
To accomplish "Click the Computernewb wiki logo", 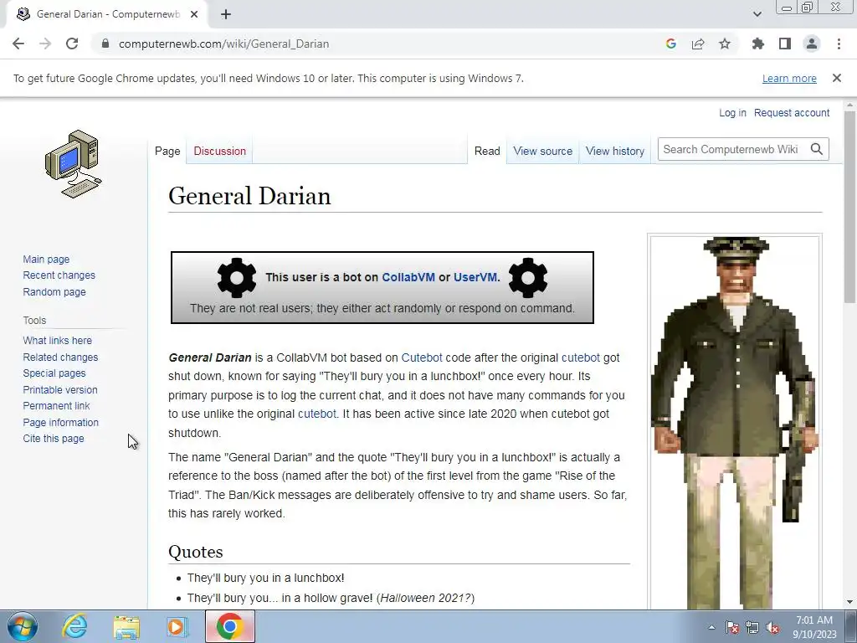I will click(x=74, y=164).
